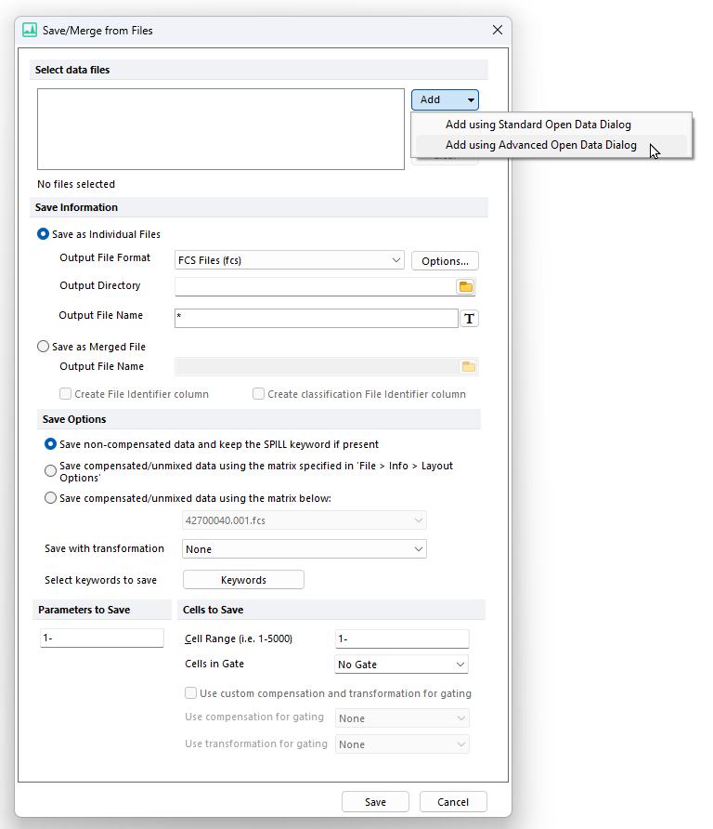Click the Merged File output folder icon

(469, 366)
